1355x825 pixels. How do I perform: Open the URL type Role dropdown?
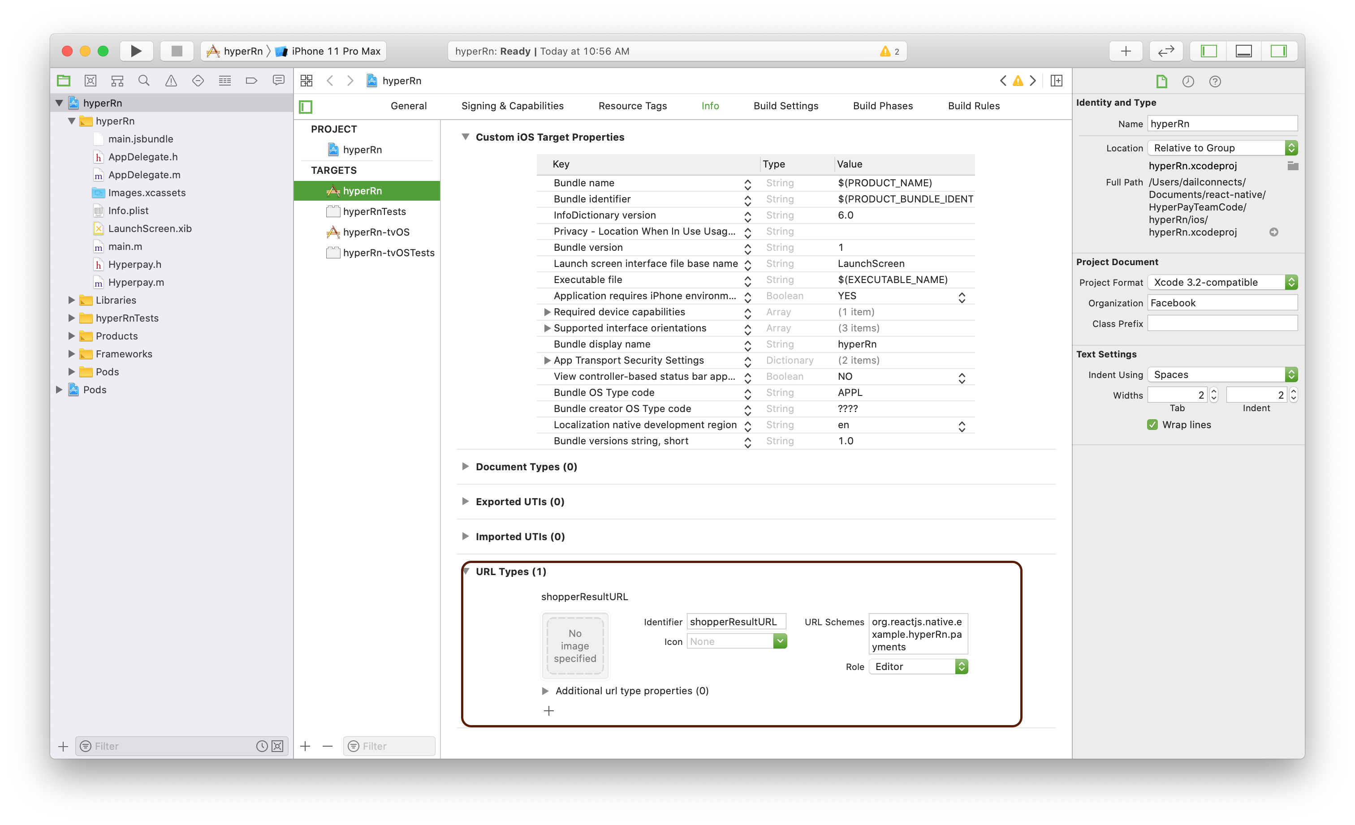pyautogui.click(x=919, y=666)
